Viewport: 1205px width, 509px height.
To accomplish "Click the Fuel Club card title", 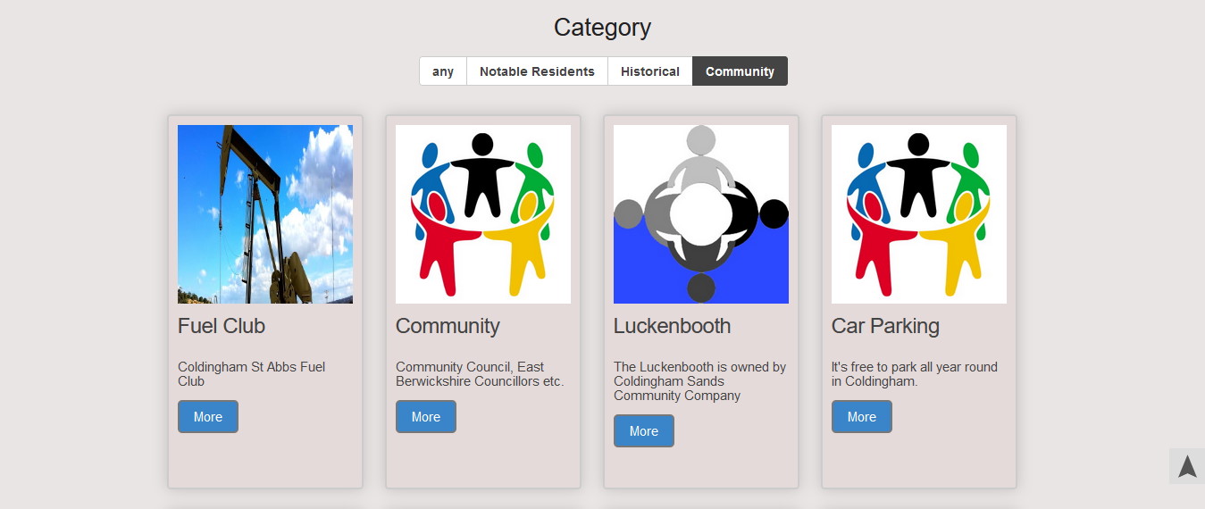I will (x=222, y=326).
